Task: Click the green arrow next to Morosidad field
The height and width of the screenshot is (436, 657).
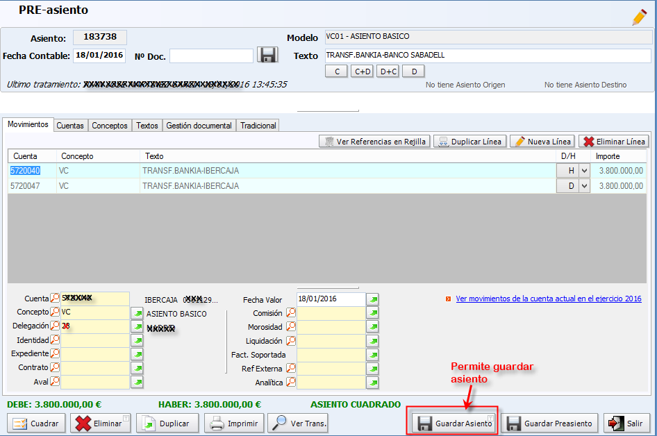Action: (x=372, y=327)
